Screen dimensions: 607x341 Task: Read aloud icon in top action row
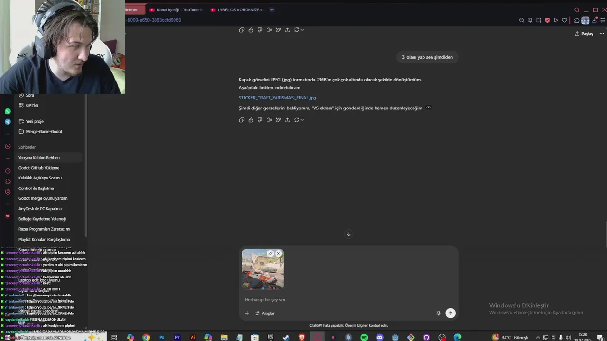(269, 30)
